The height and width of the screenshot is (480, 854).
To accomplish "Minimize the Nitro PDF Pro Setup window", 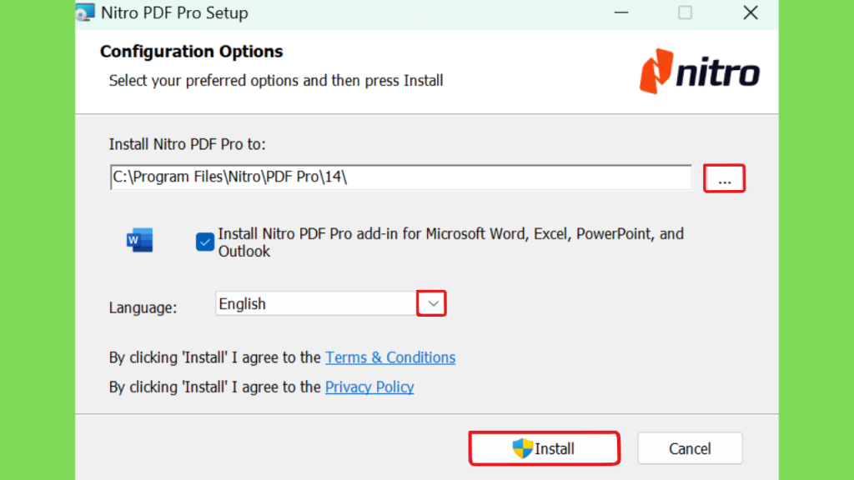I will coord(621,12).
